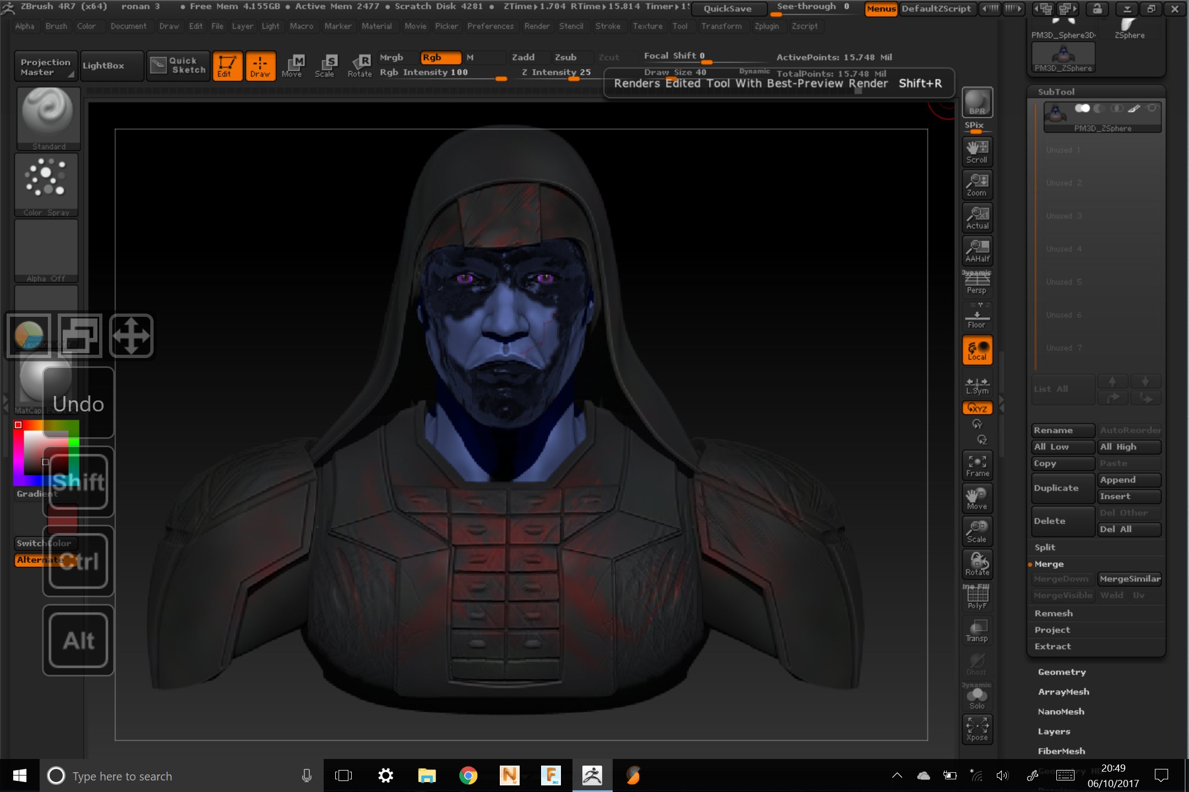
Task: Open the Render menu
Action: [x=537, y=26]
